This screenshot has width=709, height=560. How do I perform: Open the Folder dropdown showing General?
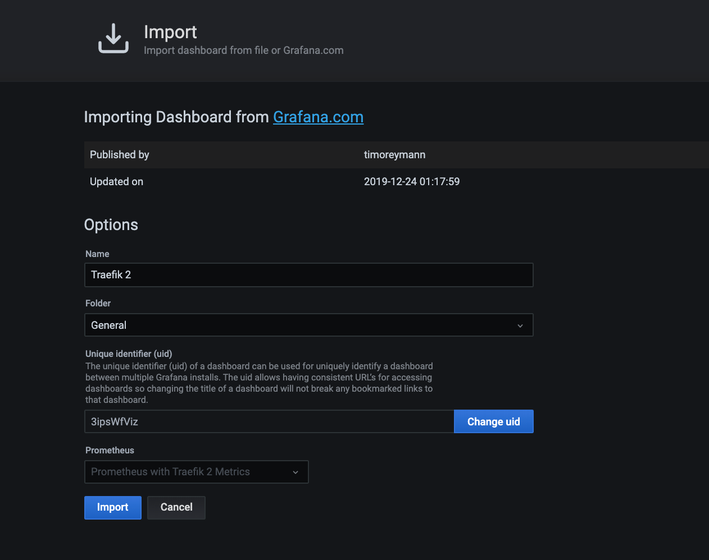click(x=308, y=325)
